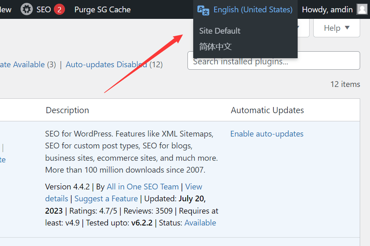Viewport: 370px width, 246px height.
Task: Filter by Auto-updates Disabled plugins
Action: [106, 64]
